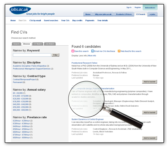Open Find CVs in the sub navigation

[x=23, y=20]
